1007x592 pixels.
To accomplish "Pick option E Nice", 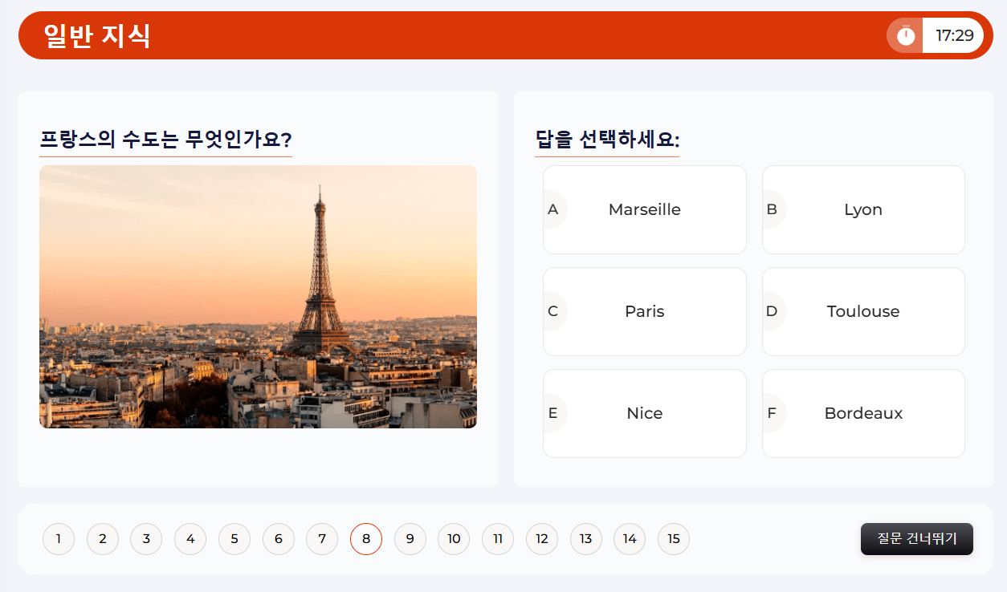I will coord(644,413).
